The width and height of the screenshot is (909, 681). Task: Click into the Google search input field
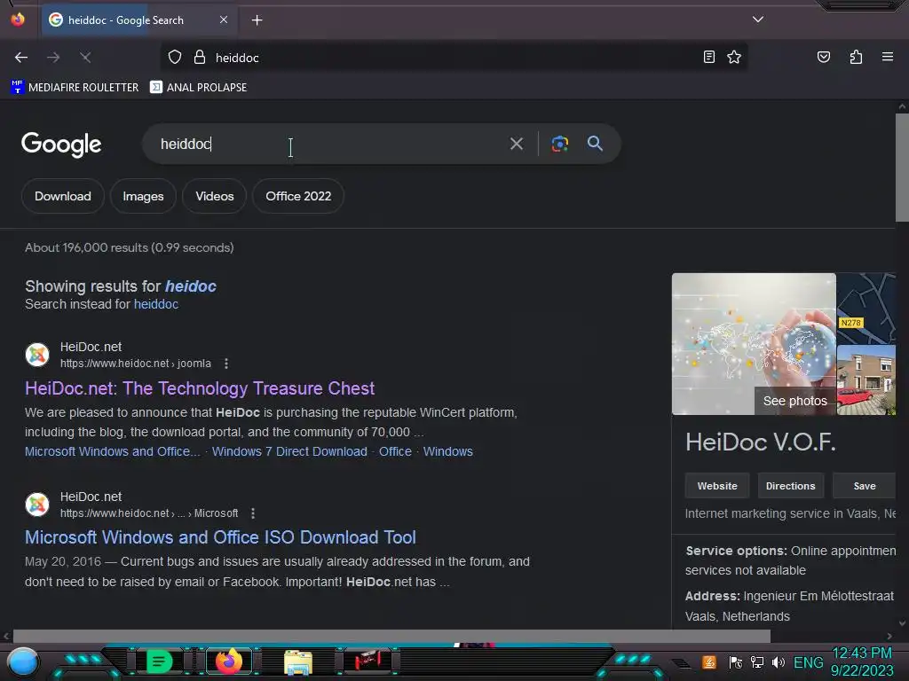330,144
